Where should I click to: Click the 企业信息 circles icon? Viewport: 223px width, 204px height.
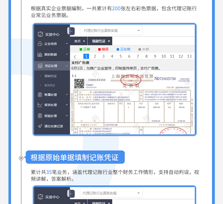(40, 44)
